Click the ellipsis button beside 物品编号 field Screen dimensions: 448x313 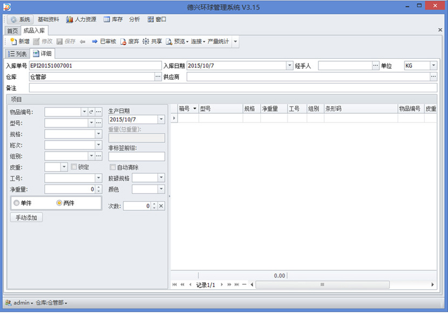coord(98,112)
